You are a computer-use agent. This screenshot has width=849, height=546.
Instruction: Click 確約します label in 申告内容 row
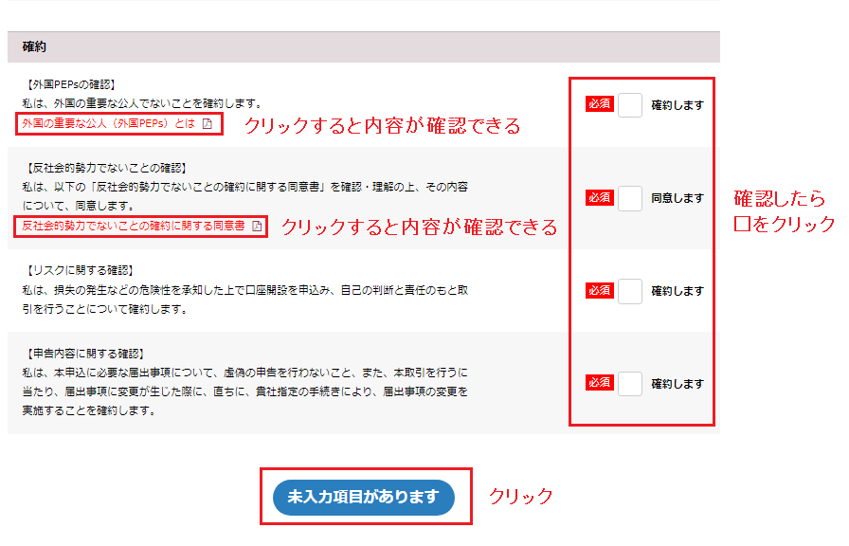pos(677,383)
